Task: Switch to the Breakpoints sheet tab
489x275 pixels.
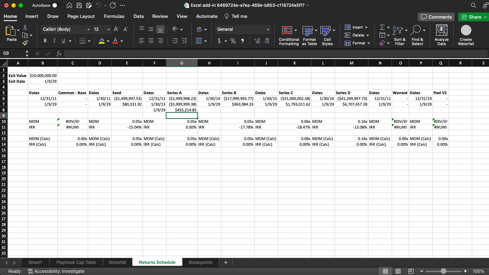Action: 200,262
